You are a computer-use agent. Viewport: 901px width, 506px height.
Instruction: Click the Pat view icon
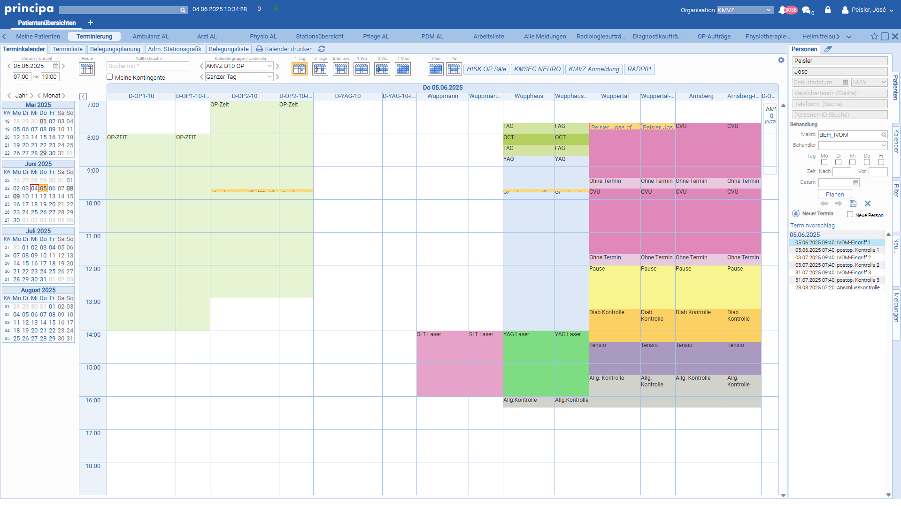tap(454, 69)
